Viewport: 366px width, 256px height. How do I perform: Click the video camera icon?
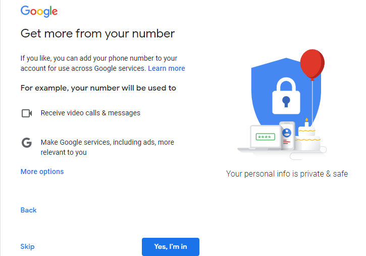(x=27, y=113)
